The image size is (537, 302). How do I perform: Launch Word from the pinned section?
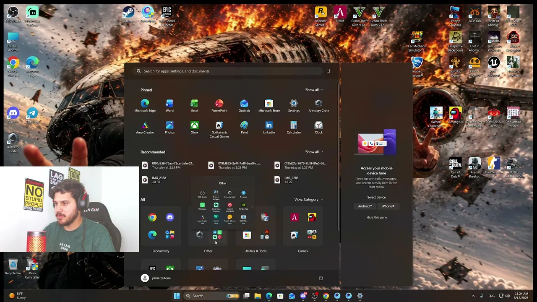point(169,106)
